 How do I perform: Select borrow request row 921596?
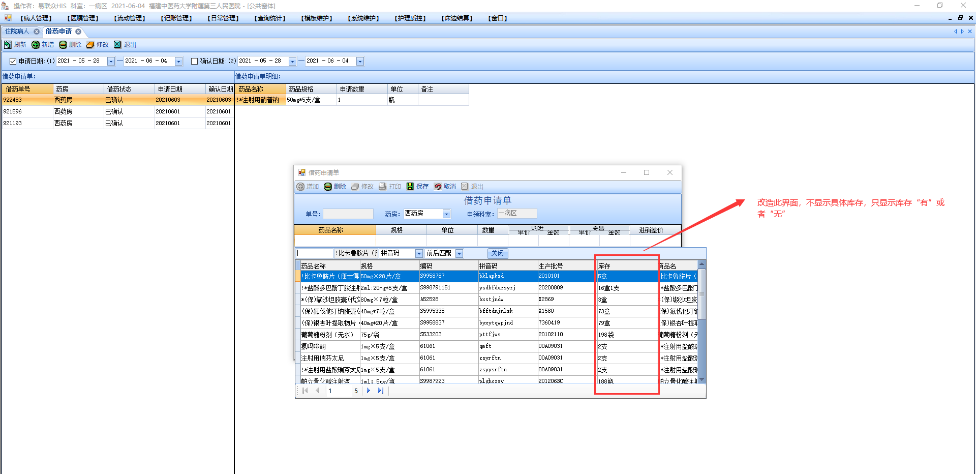tap(118, 111)
